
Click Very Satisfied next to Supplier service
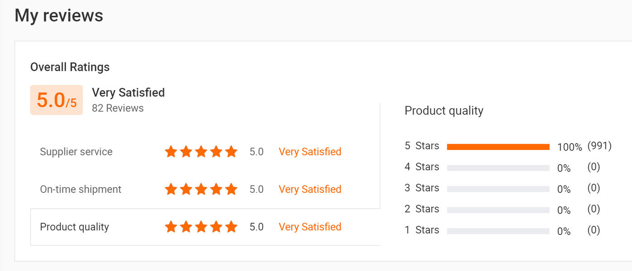pyautogui.click(x=310, y=152)
